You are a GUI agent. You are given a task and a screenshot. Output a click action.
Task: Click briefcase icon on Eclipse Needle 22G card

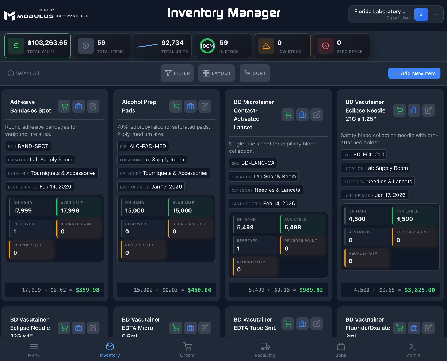pos(79,328)
